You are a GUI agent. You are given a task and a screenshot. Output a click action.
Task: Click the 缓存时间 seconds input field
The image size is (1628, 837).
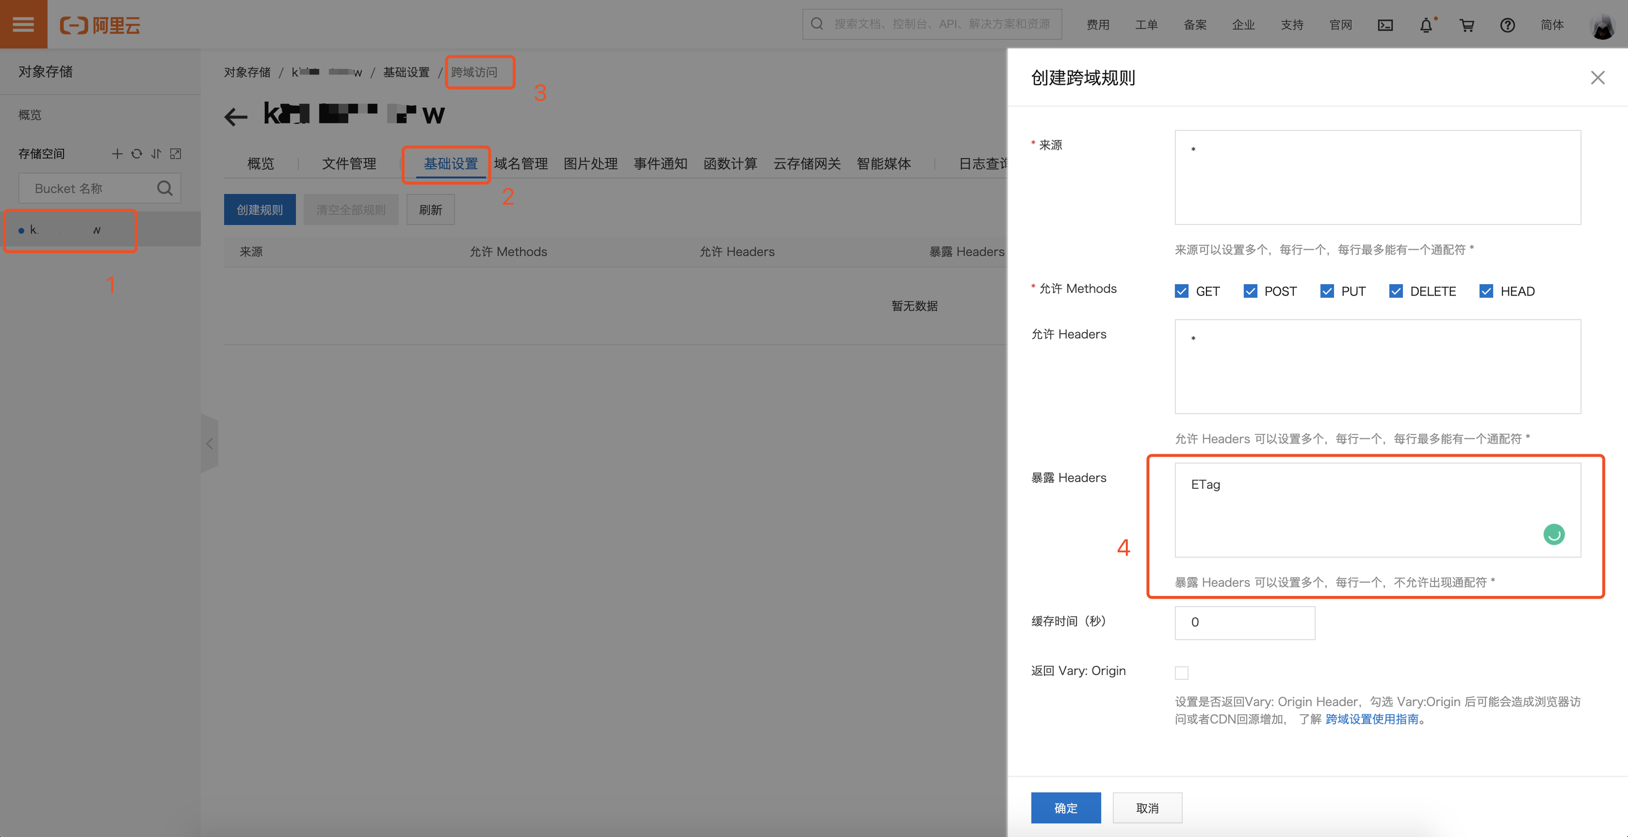click(1244, 622)
